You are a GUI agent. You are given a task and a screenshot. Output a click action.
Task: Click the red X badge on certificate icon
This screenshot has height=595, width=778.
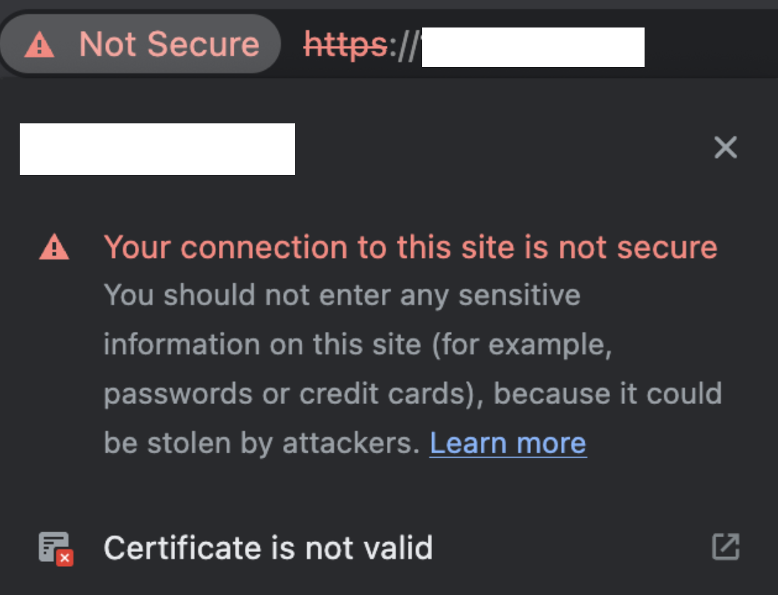[x=65, y=558]
